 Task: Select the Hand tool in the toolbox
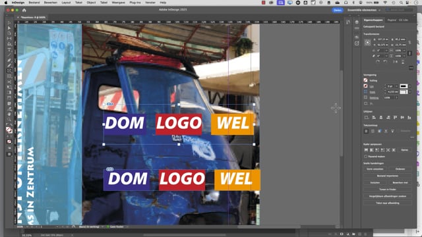tap(9, 114)
